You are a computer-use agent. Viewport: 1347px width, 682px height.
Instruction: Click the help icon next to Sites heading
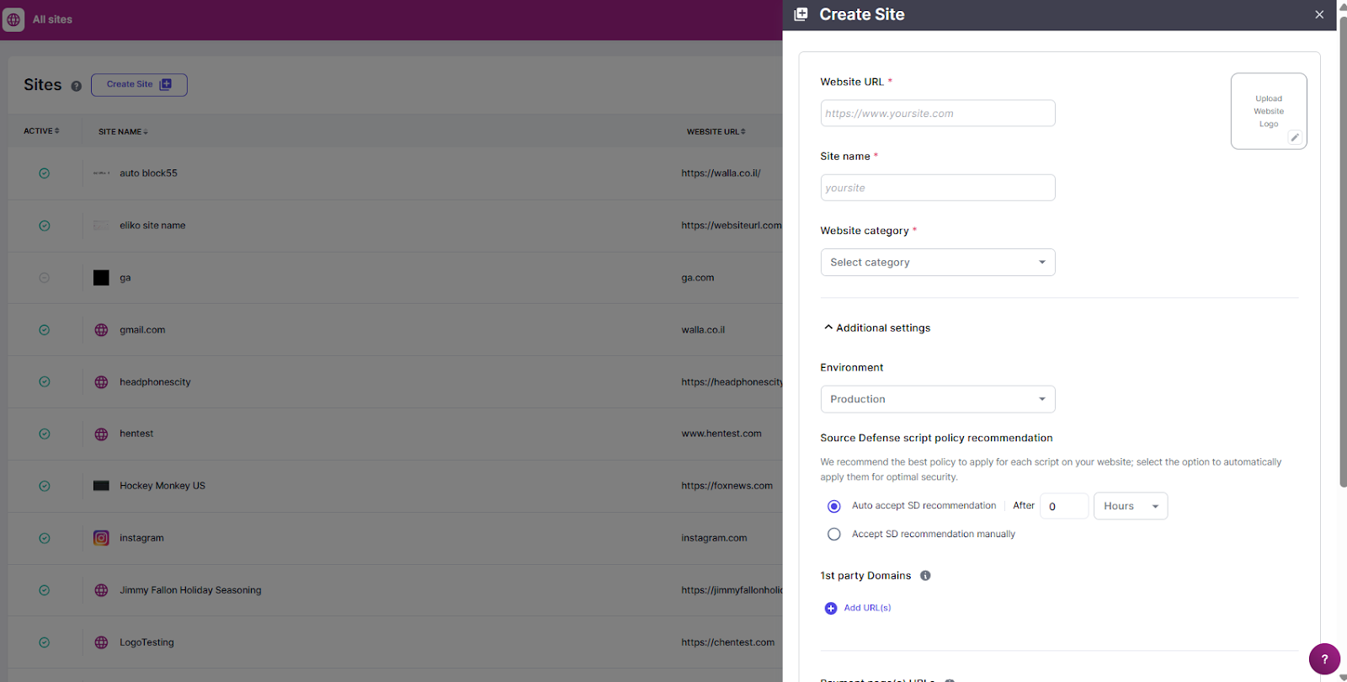(77, 86)
